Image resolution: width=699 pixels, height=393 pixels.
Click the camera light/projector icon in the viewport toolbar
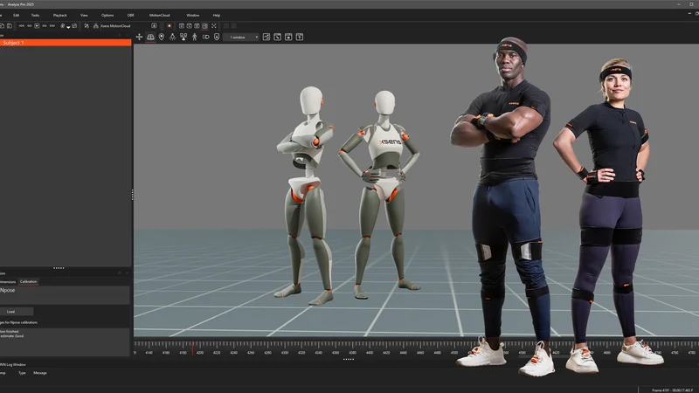coord(205,37)
